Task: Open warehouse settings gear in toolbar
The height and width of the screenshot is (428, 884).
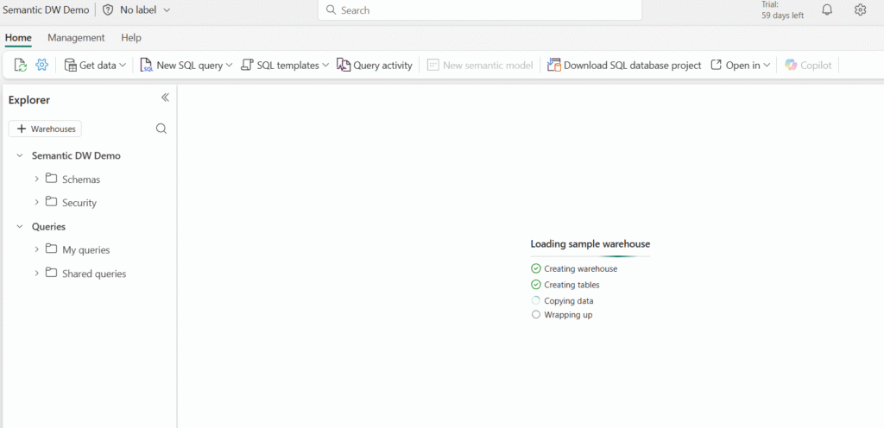Action: [41, 66]
